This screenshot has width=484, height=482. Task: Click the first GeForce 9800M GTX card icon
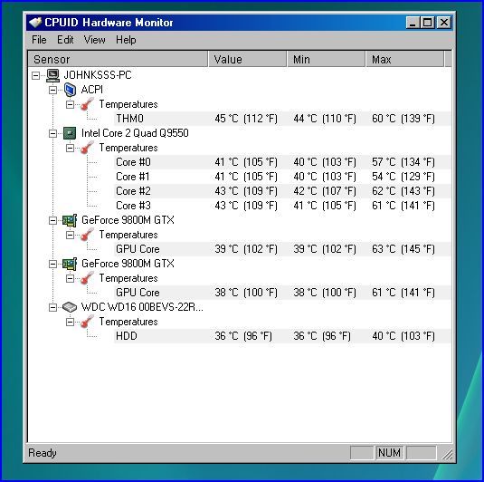tap(70, 220)
